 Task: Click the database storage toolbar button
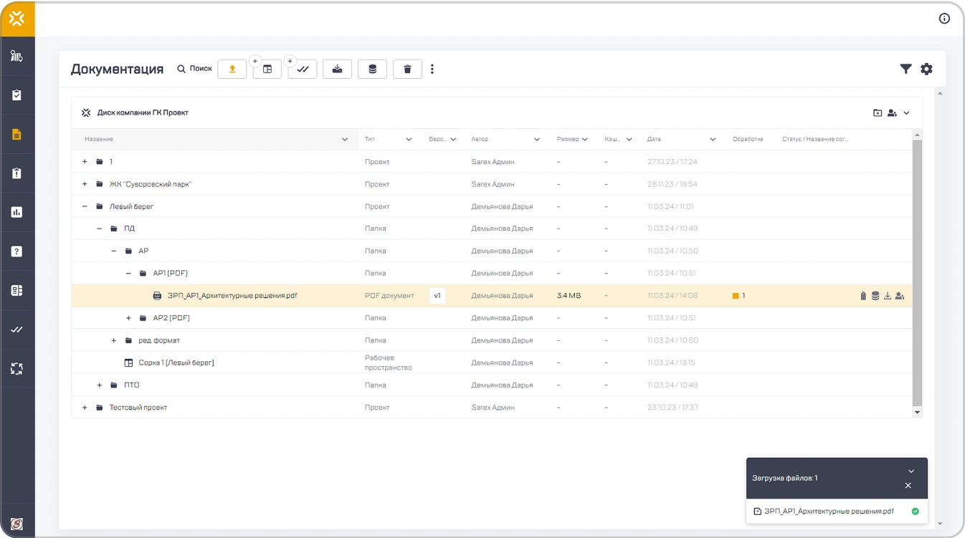tap(372, 69)
